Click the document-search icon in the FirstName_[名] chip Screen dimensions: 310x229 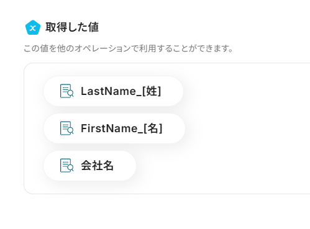(x=66, y=128)
